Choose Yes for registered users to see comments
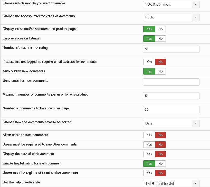The height and width of the screenshot is (187, 210). click(x=149, y=145)
